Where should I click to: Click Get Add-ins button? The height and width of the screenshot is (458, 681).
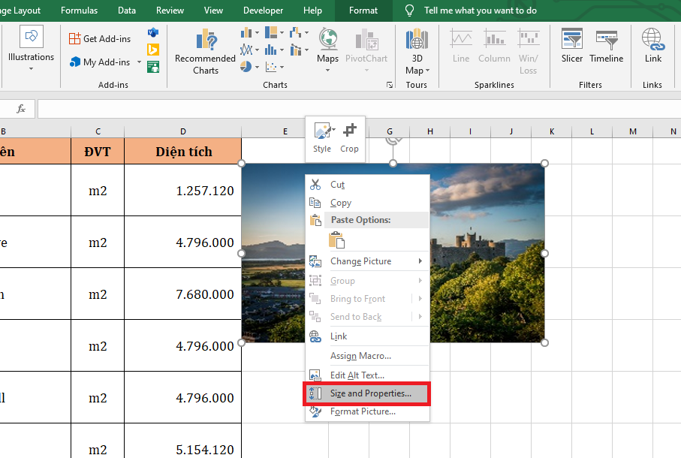[x=100, y=38]
